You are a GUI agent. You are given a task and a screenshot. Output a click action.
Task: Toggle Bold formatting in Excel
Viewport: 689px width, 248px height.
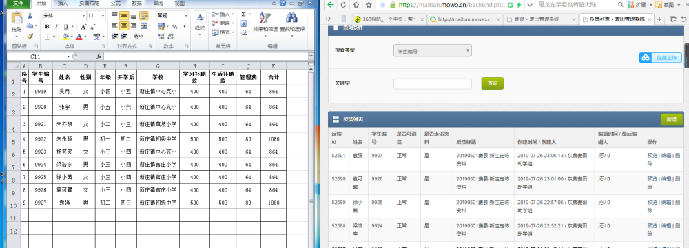click(46, 26)
